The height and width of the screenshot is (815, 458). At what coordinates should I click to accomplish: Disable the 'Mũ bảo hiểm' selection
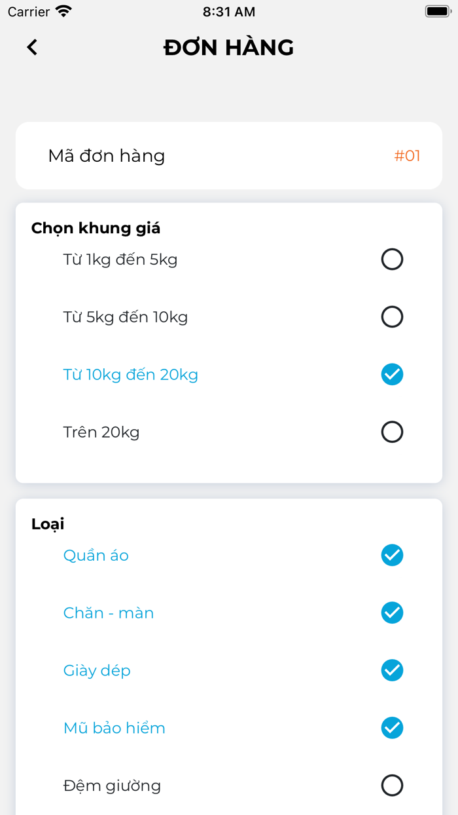pos(392,728)
